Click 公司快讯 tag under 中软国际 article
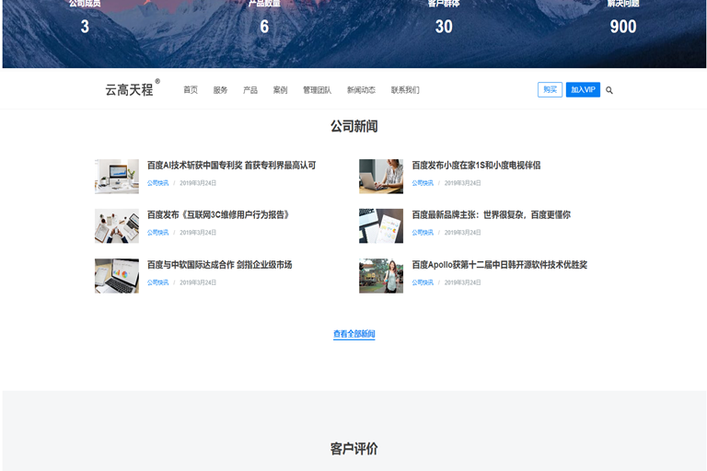This screenshot has width=707, height=471. click(157, 282)
